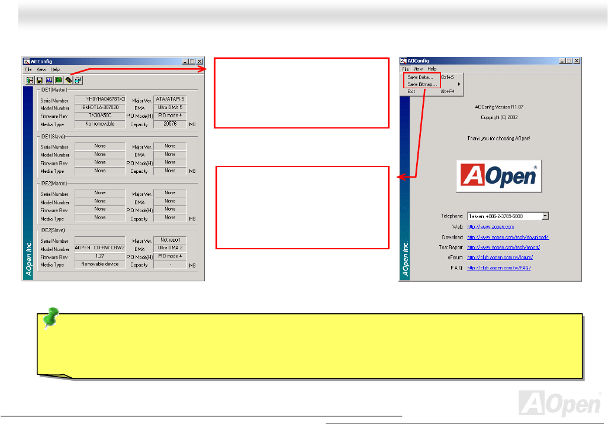
Task: Click firmware revision TX3OA50C
Action: tap(100, 115)
